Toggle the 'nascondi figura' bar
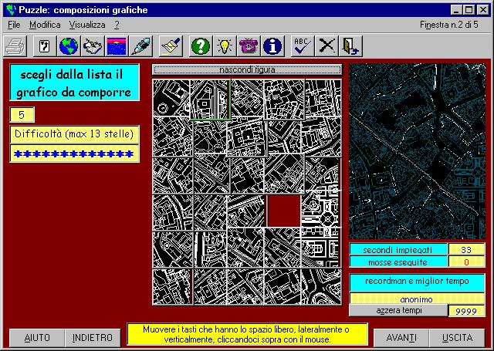 (247, 70)
